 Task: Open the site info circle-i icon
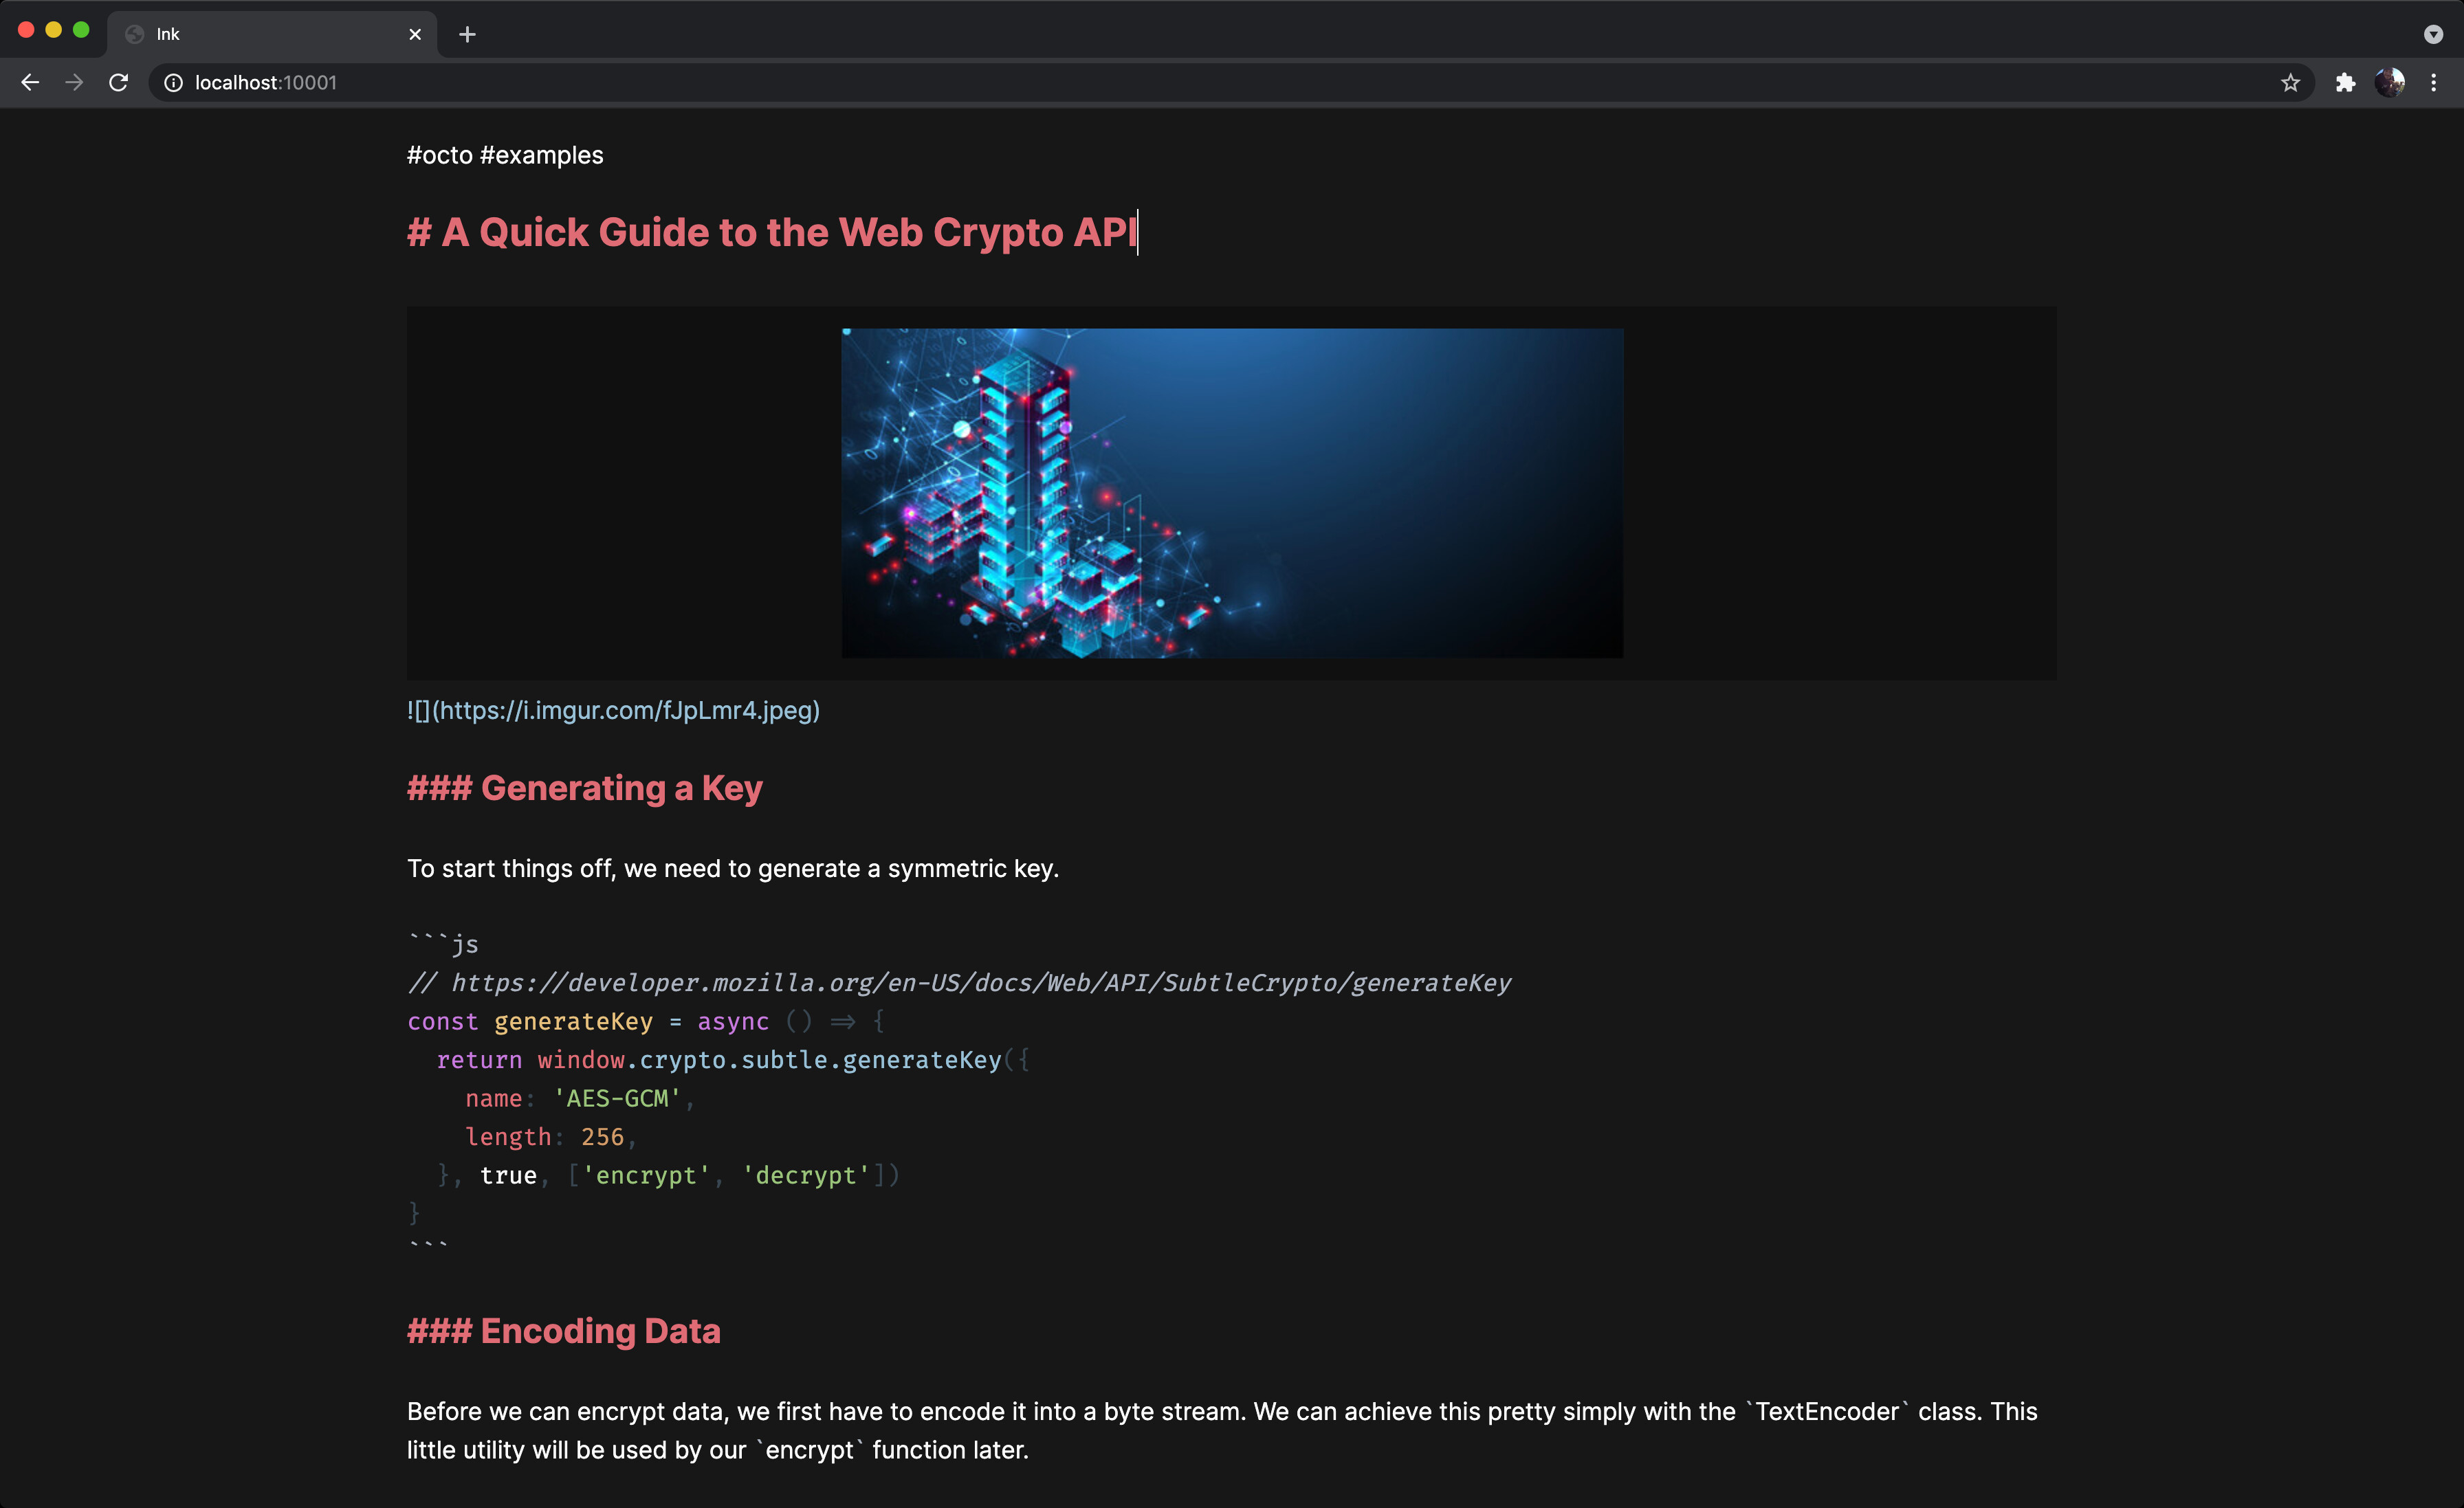173,83
